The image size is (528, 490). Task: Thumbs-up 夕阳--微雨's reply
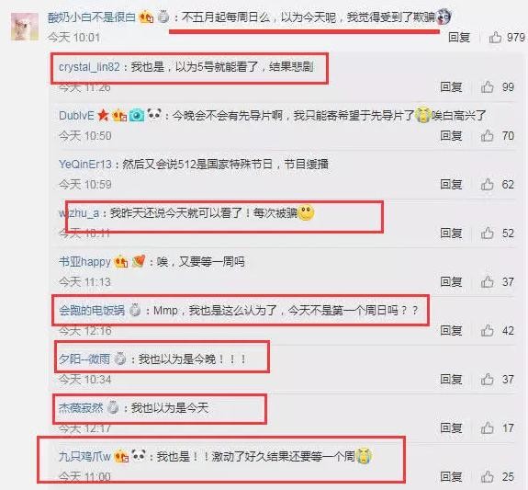point(488,380)
